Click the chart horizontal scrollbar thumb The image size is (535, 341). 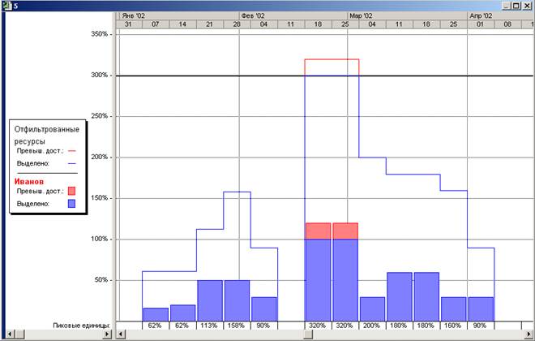pos(308,334)
